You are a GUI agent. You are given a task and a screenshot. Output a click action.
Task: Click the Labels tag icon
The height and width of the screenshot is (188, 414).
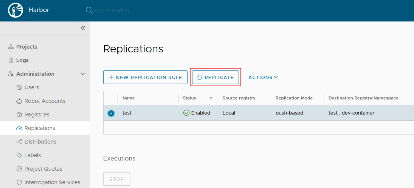(x=19, y=155)
